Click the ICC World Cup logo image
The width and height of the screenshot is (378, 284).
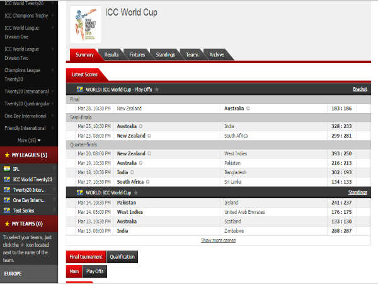(x=85, y=23)
